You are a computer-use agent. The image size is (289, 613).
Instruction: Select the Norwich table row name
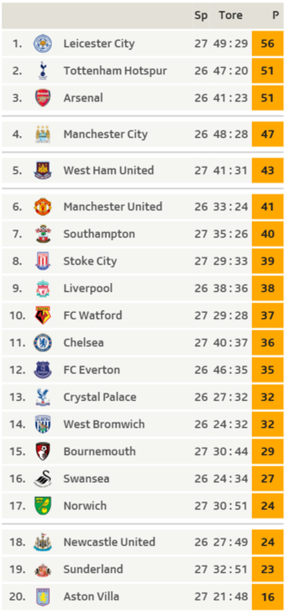[85, 506]
